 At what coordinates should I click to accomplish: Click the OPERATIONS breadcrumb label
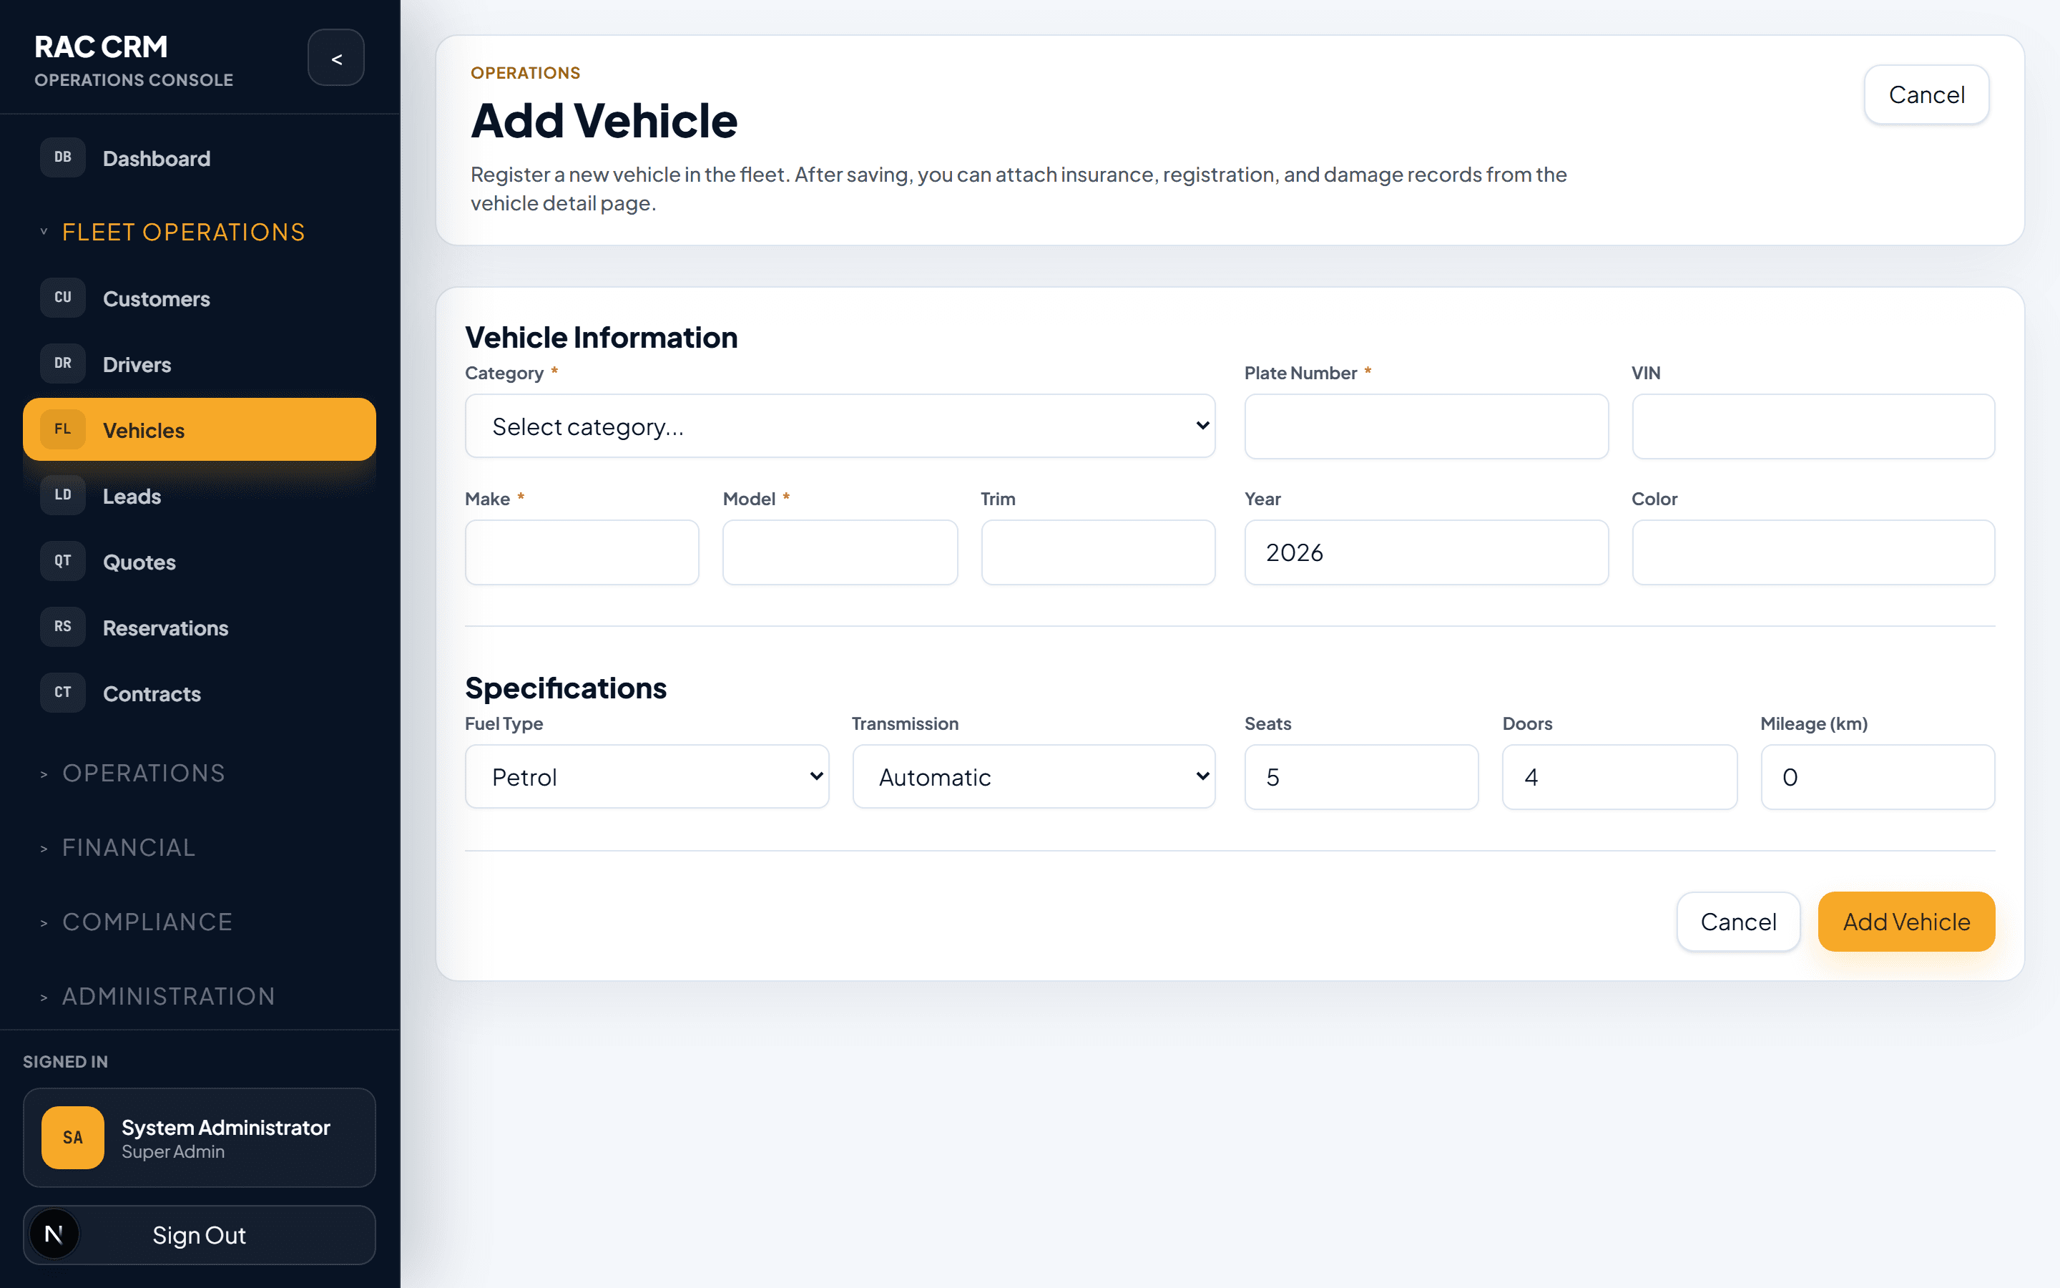[x=525, y=73]
